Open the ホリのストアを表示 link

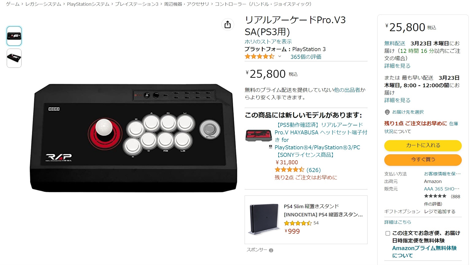point(268,42)
